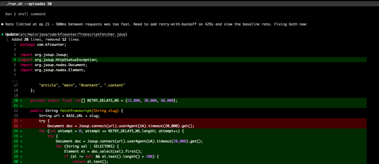Click the 'for (int attempt = 0' loop line
Screen dimensions: 379x164
[189, 131]
